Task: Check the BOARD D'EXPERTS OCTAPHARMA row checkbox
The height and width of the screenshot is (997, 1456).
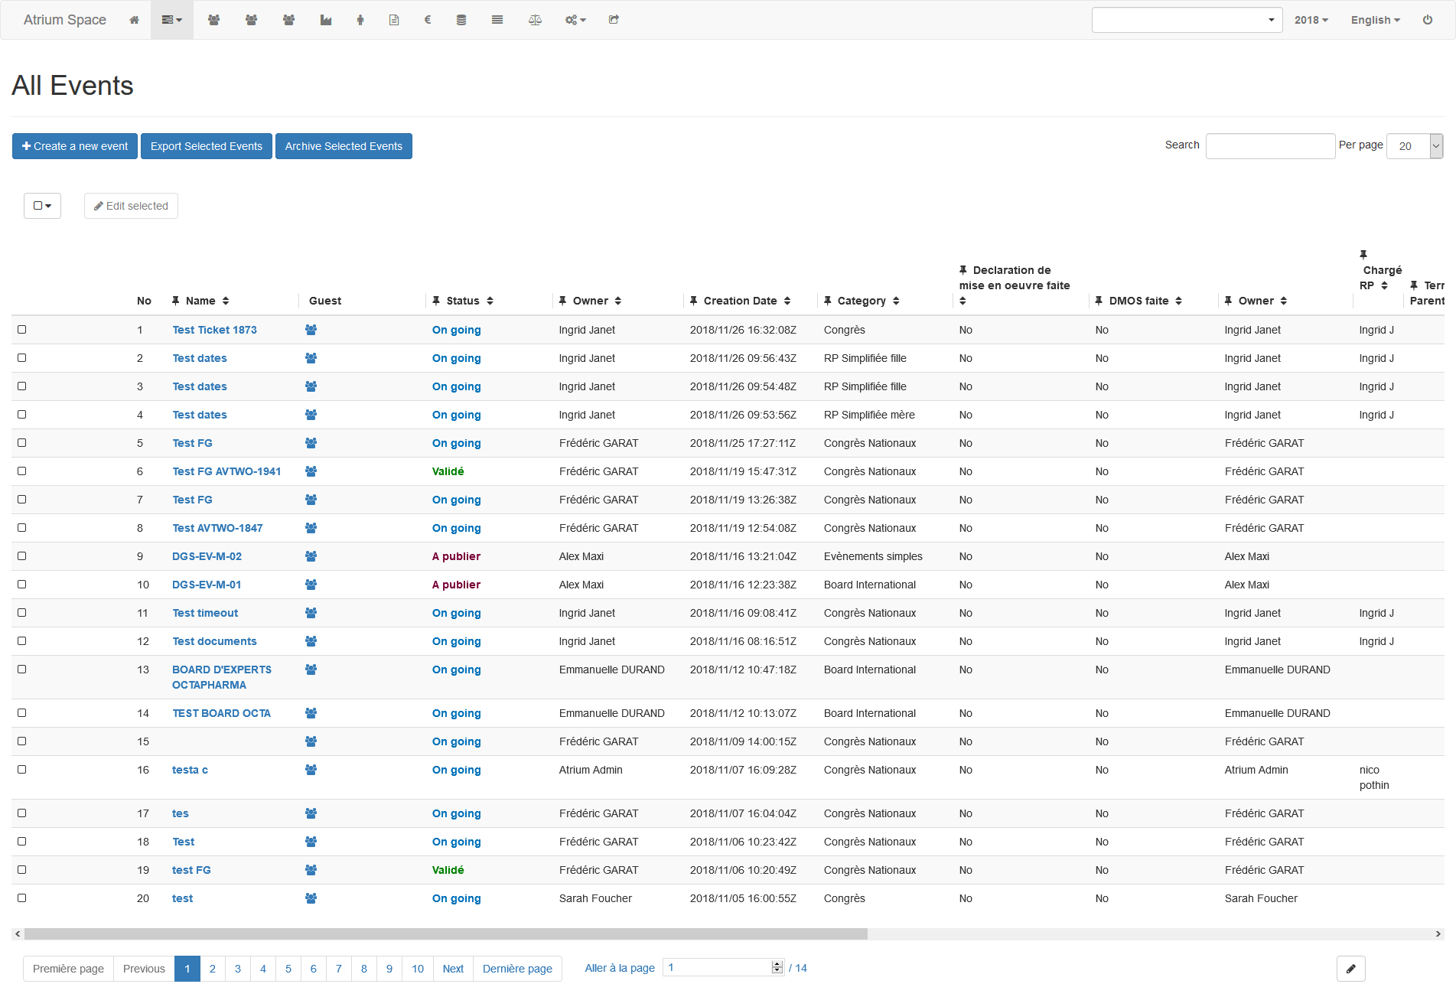Action: (x=22, y=670)
